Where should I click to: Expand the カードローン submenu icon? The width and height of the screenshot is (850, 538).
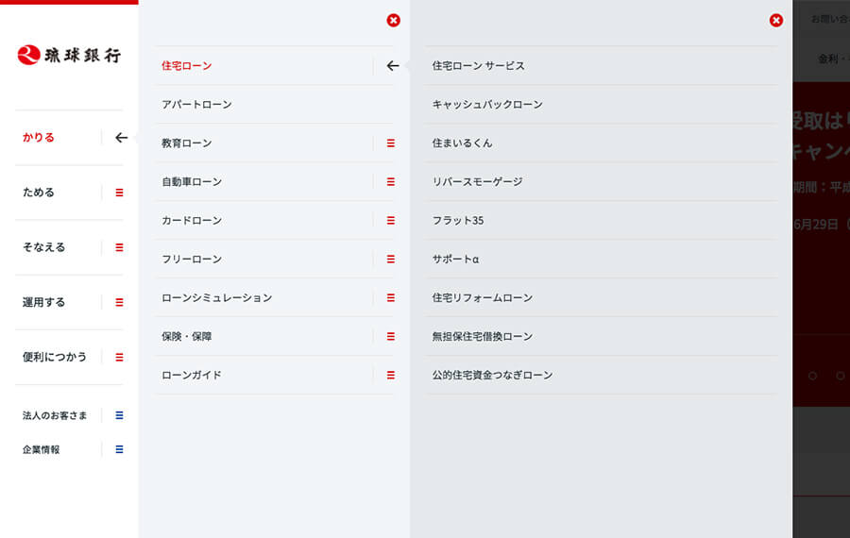coord(391,221)
